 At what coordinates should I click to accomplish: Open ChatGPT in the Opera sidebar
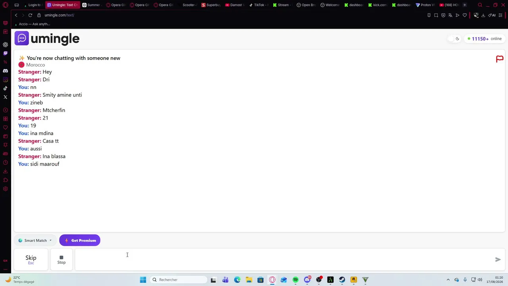(x=5, y=44)
